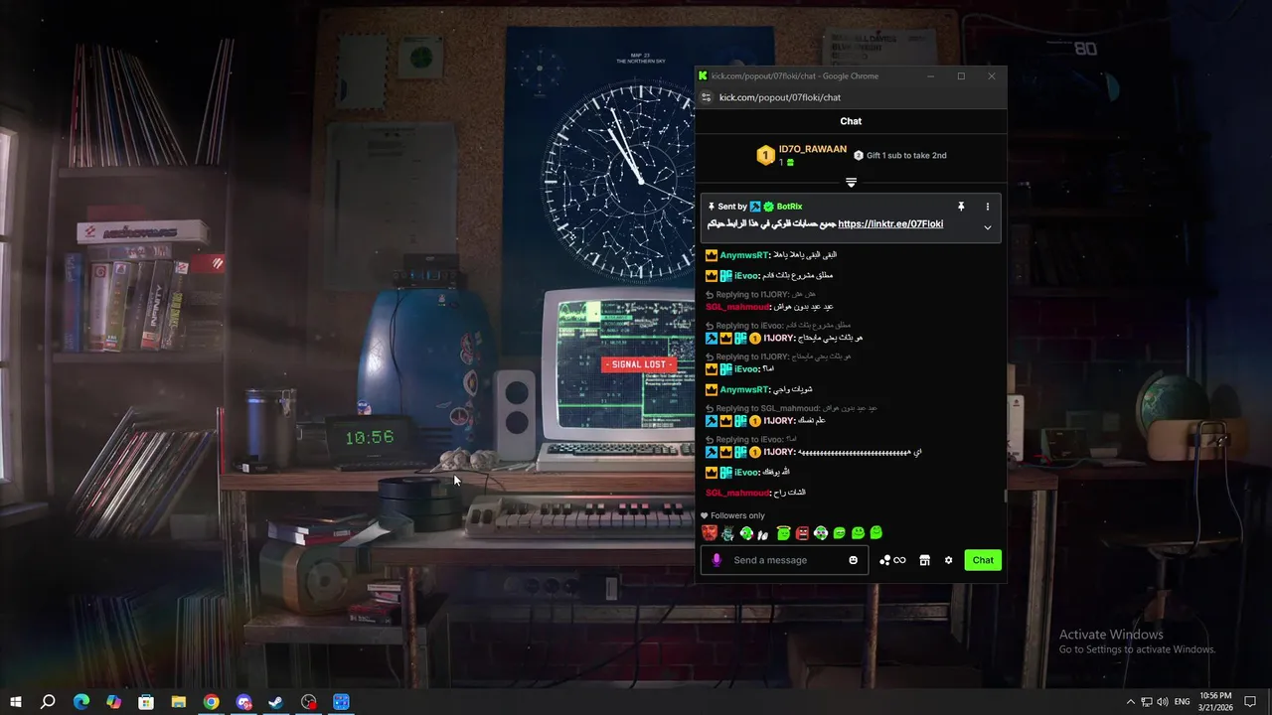Click AnymwsRT username in first message
This screenshot has width=1272, height=715.
tap(743, 255)
